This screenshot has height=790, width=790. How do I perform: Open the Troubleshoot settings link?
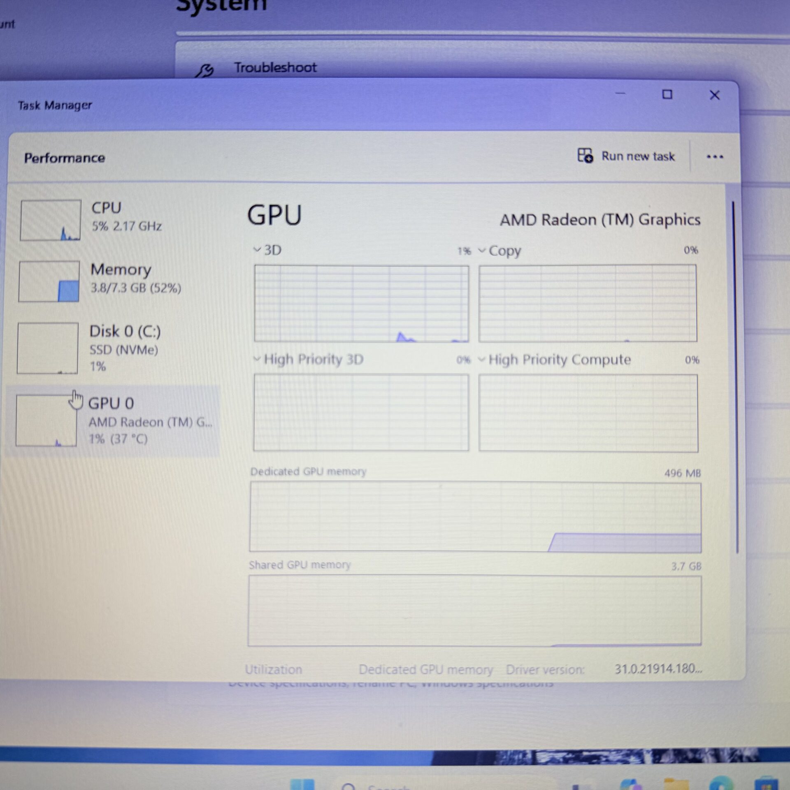275,67
